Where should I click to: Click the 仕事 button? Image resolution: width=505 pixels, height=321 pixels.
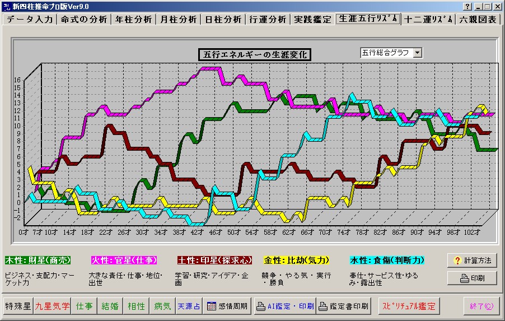pos(84,306)
